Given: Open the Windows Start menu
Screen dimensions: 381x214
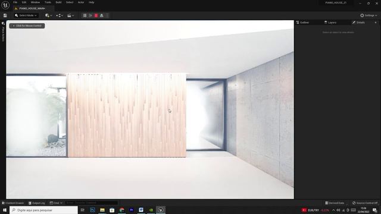Looking at the screenshot, I should pyautogui.click(x=5, y=210).
